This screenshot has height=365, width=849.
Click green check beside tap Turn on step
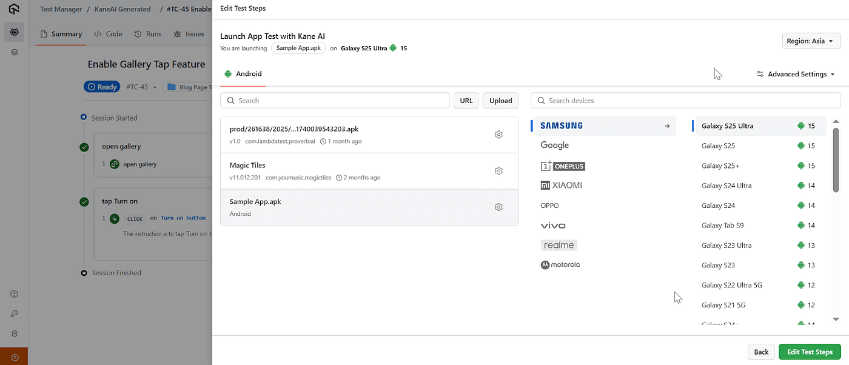(x=84, y=201)
